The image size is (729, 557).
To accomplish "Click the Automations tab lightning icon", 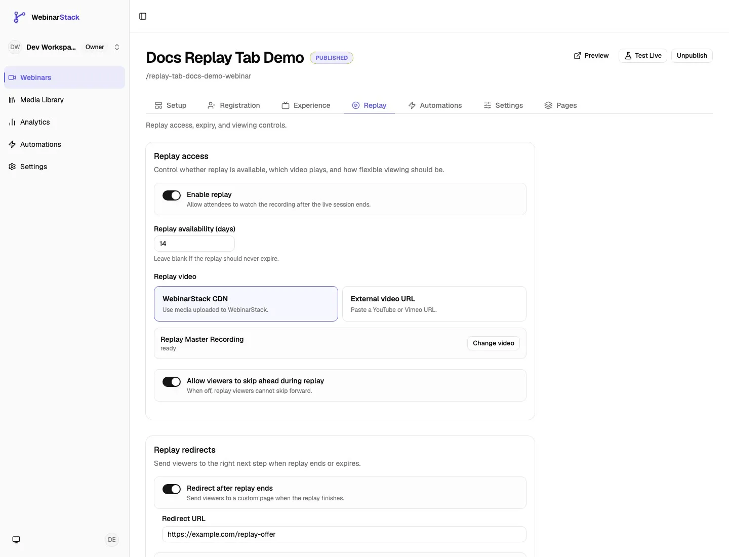I will pyautogui.click(x=412, y=105).
